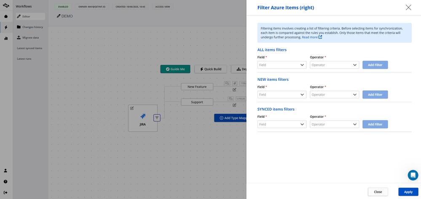Click the Close button in panel footer

tap(378, 192)
